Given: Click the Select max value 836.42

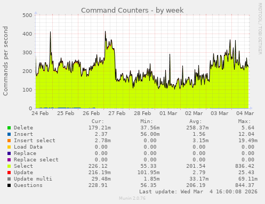Looking at the screenshot, I should click(x=245, y=166).
